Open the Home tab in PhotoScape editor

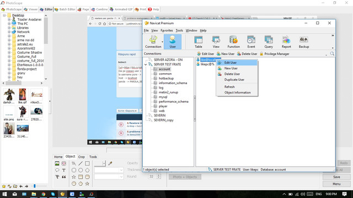tap(58, 157)
